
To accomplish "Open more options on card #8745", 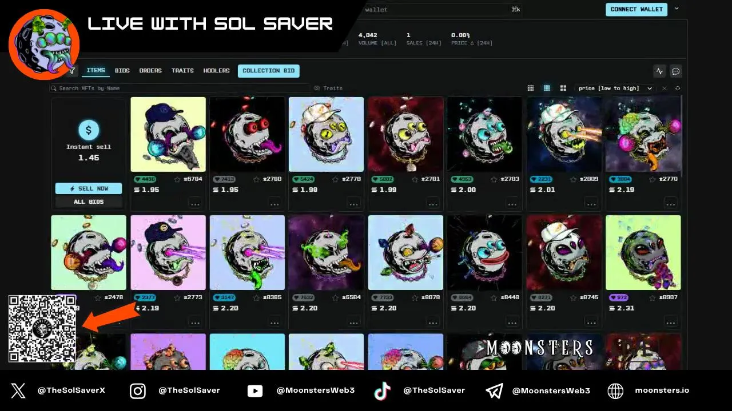I will 591,322.
